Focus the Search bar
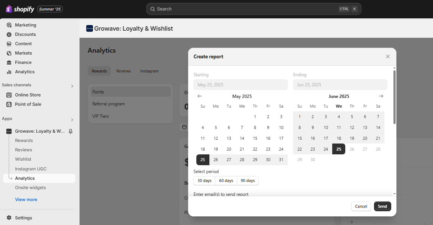 pyautogui.click(x=254, y=9)
